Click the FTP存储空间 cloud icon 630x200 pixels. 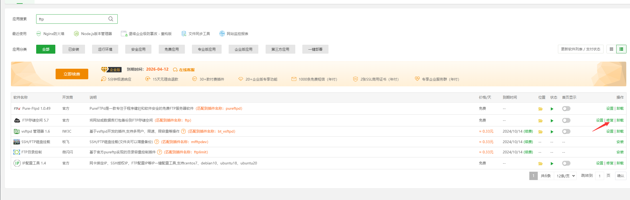coord(17,120)
